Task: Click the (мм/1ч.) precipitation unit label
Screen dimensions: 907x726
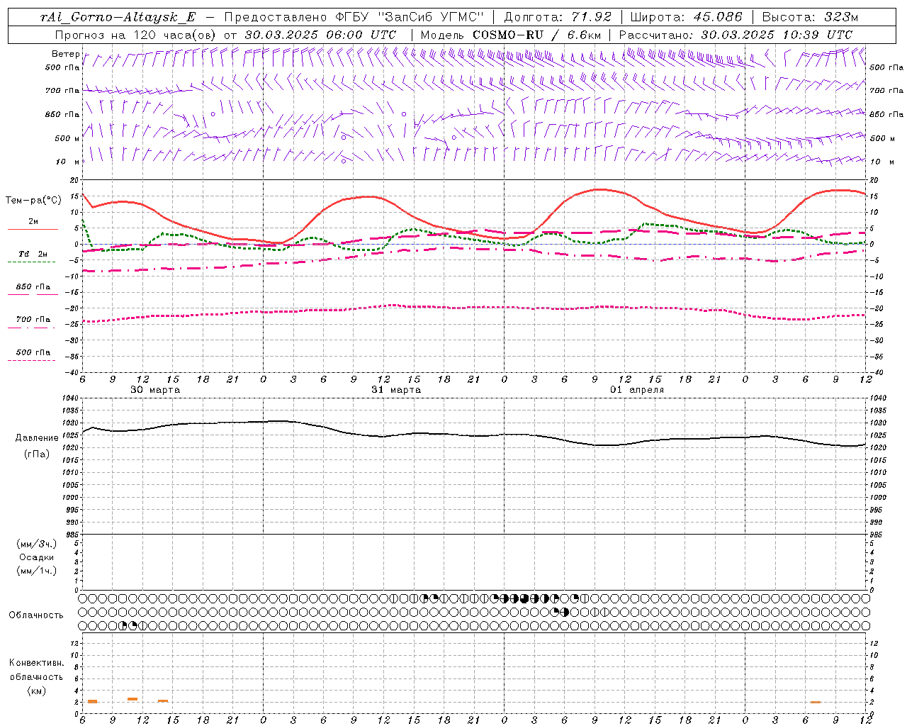Action: click(37, 571)
